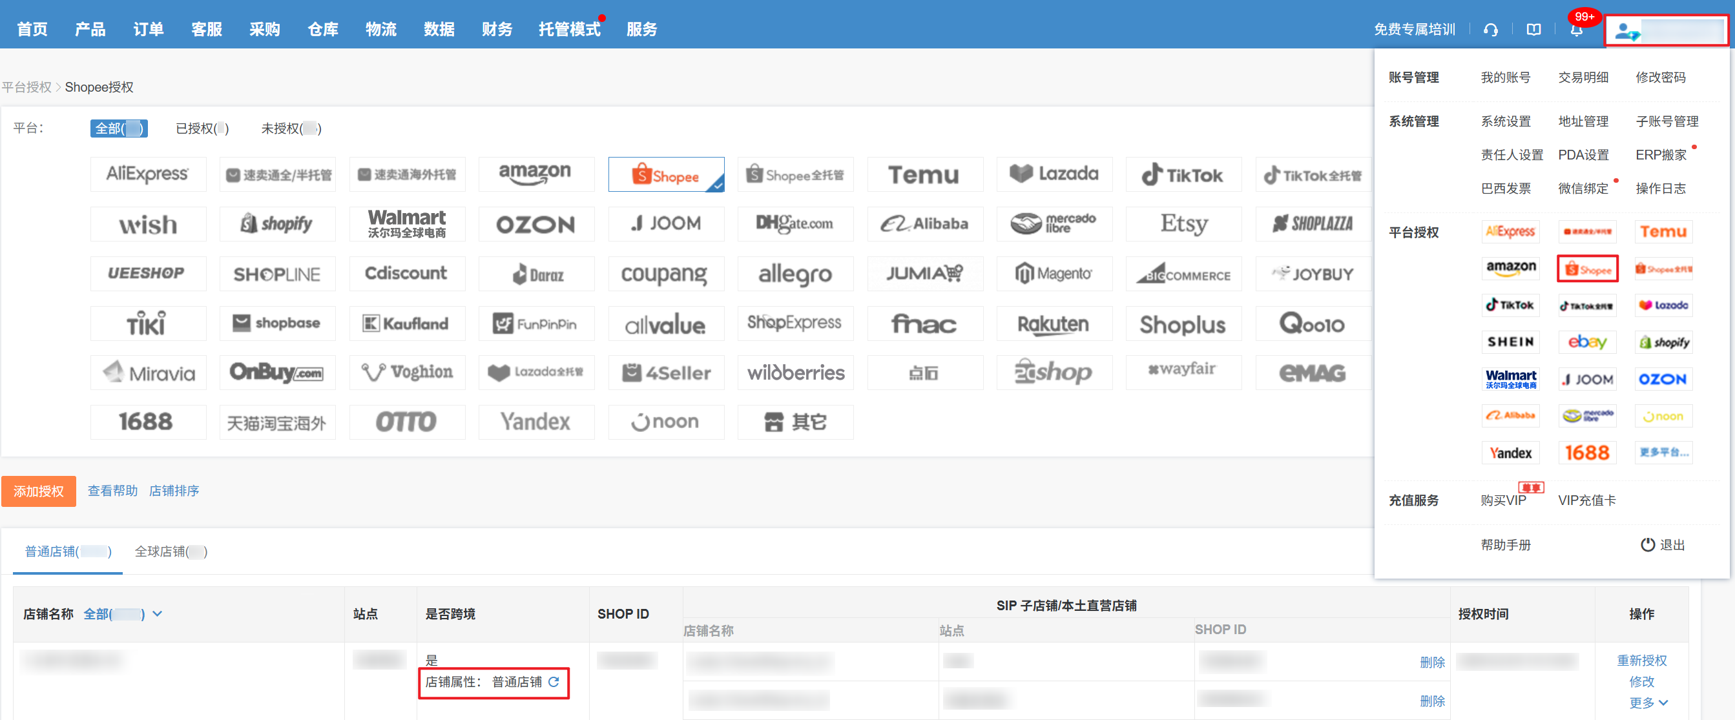Open 更多平台 in platform authorization panel
The height and width of the screenshot is (720, 1735).
(1663, 453)
